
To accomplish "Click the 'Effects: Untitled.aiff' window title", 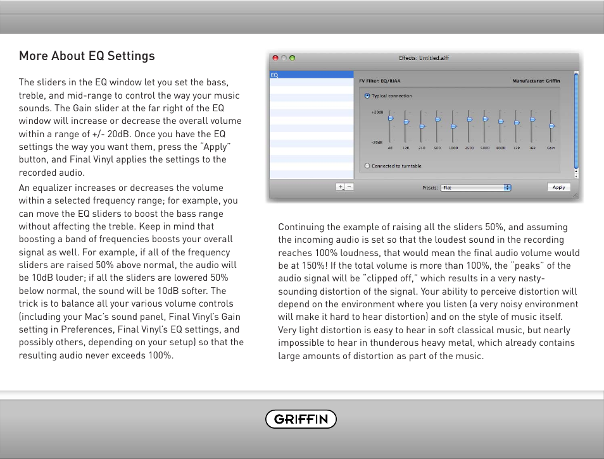I will tap(424, 58).
